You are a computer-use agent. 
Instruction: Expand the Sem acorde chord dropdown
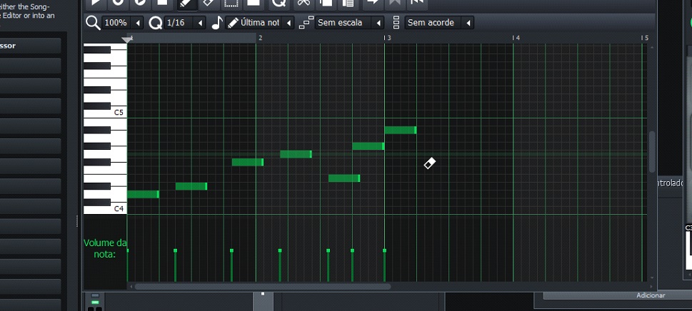468,23
